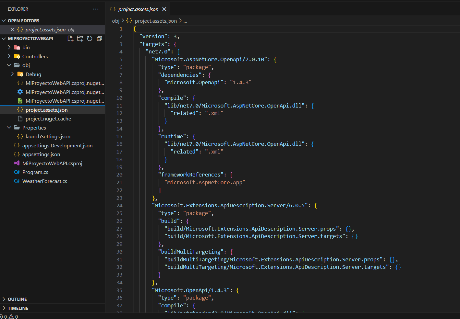Click the "targets" key on line 3
The width and height of the screenshot is (460, 319).
153,44
